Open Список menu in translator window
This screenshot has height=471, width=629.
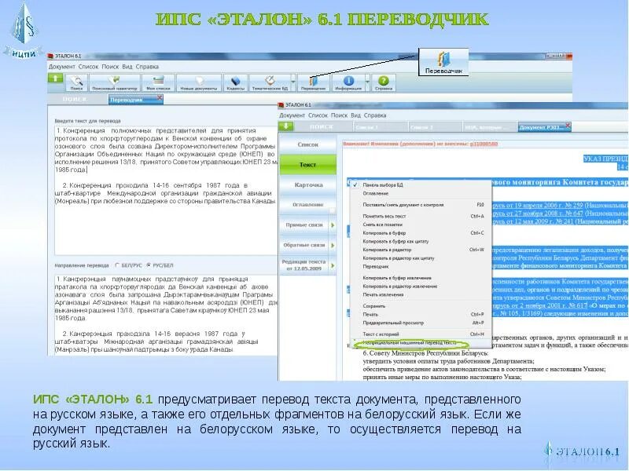(x=88, y=67)
